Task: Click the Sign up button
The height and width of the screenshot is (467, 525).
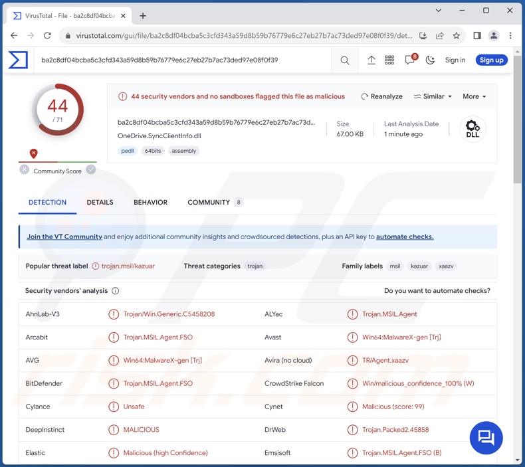Action: click(491, 60)
